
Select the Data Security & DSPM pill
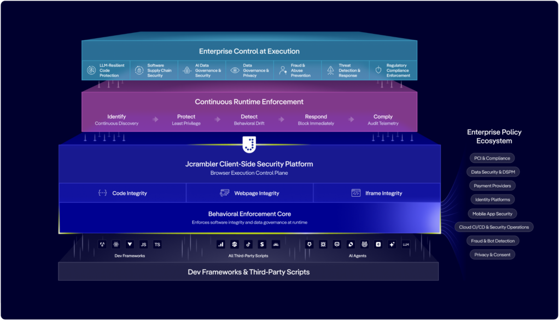pos(493,172)
